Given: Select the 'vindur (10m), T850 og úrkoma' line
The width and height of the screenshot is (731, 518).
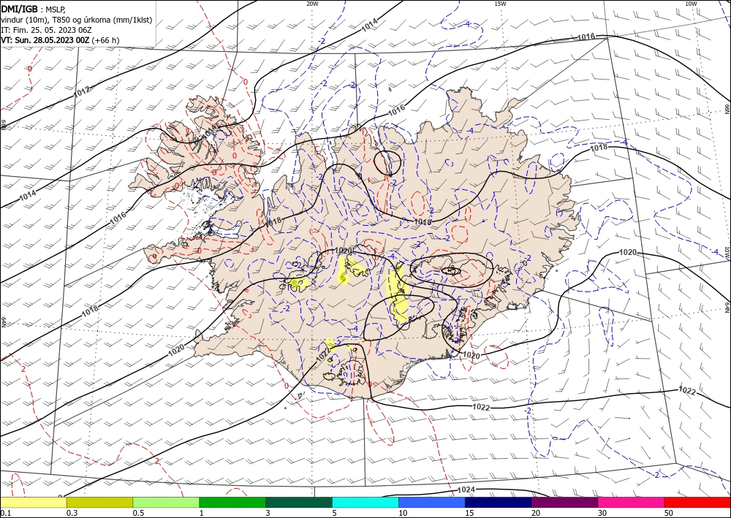Looking at the screenshot, I should point(77,20).
